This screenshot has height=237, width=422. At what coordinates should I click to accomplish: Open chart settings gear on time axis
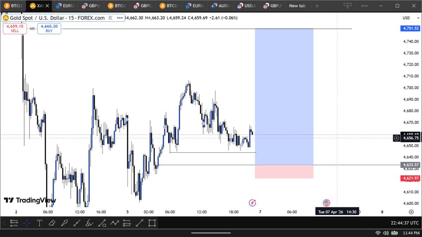click(411, 212)
